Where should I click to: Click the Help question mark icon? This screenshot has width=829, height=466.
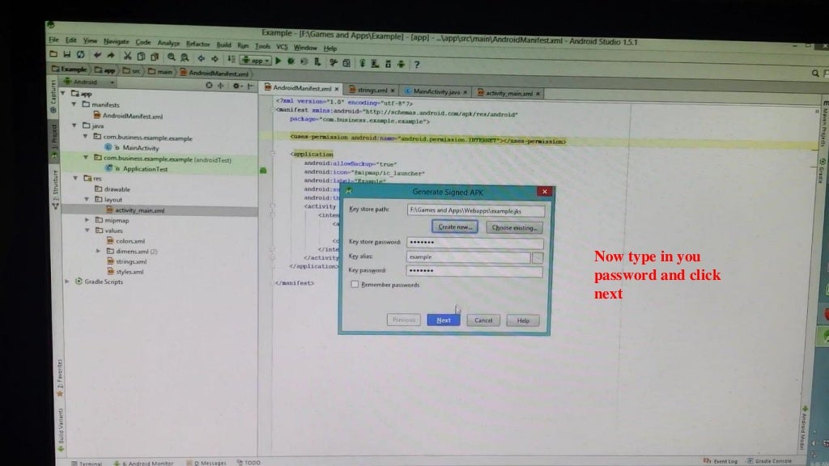417,65
